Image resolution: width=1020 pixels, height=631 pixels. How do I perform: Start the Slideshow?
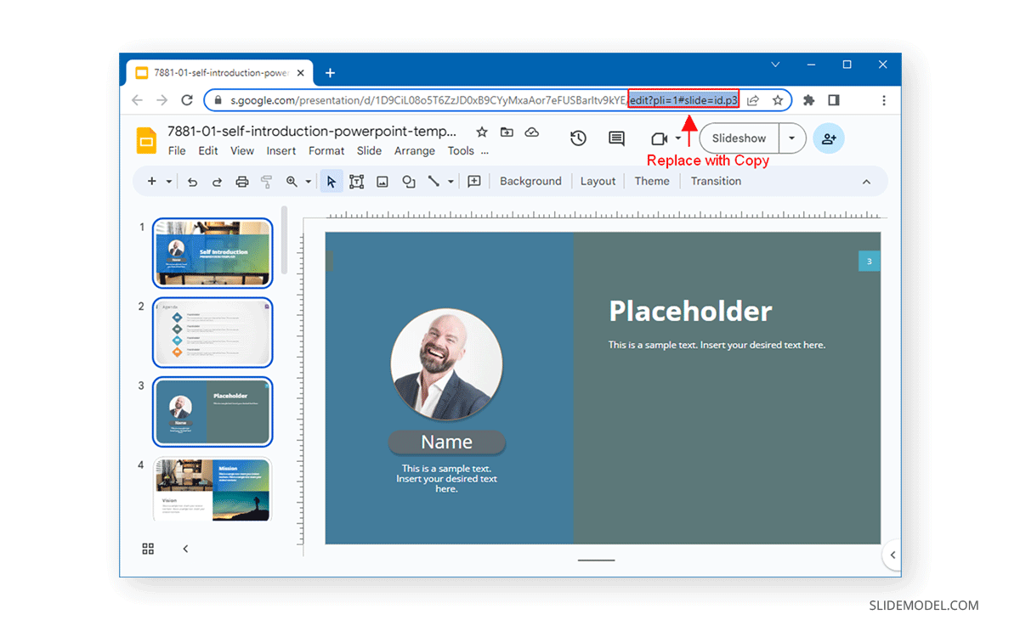(738, 138)
